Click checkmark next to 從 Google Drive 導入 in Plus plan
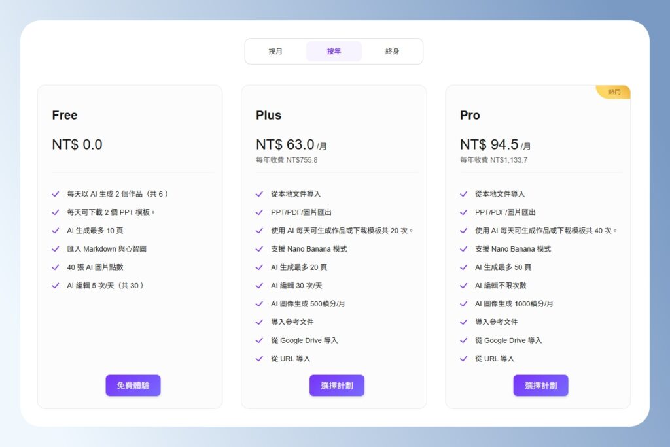 tap(259, 340)
